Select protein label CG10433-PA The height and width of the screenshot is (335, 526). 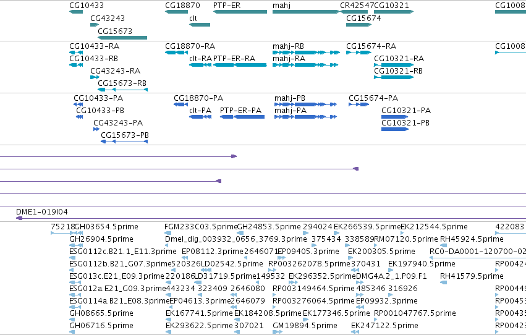pyautogui.click(x=98, y=98)
